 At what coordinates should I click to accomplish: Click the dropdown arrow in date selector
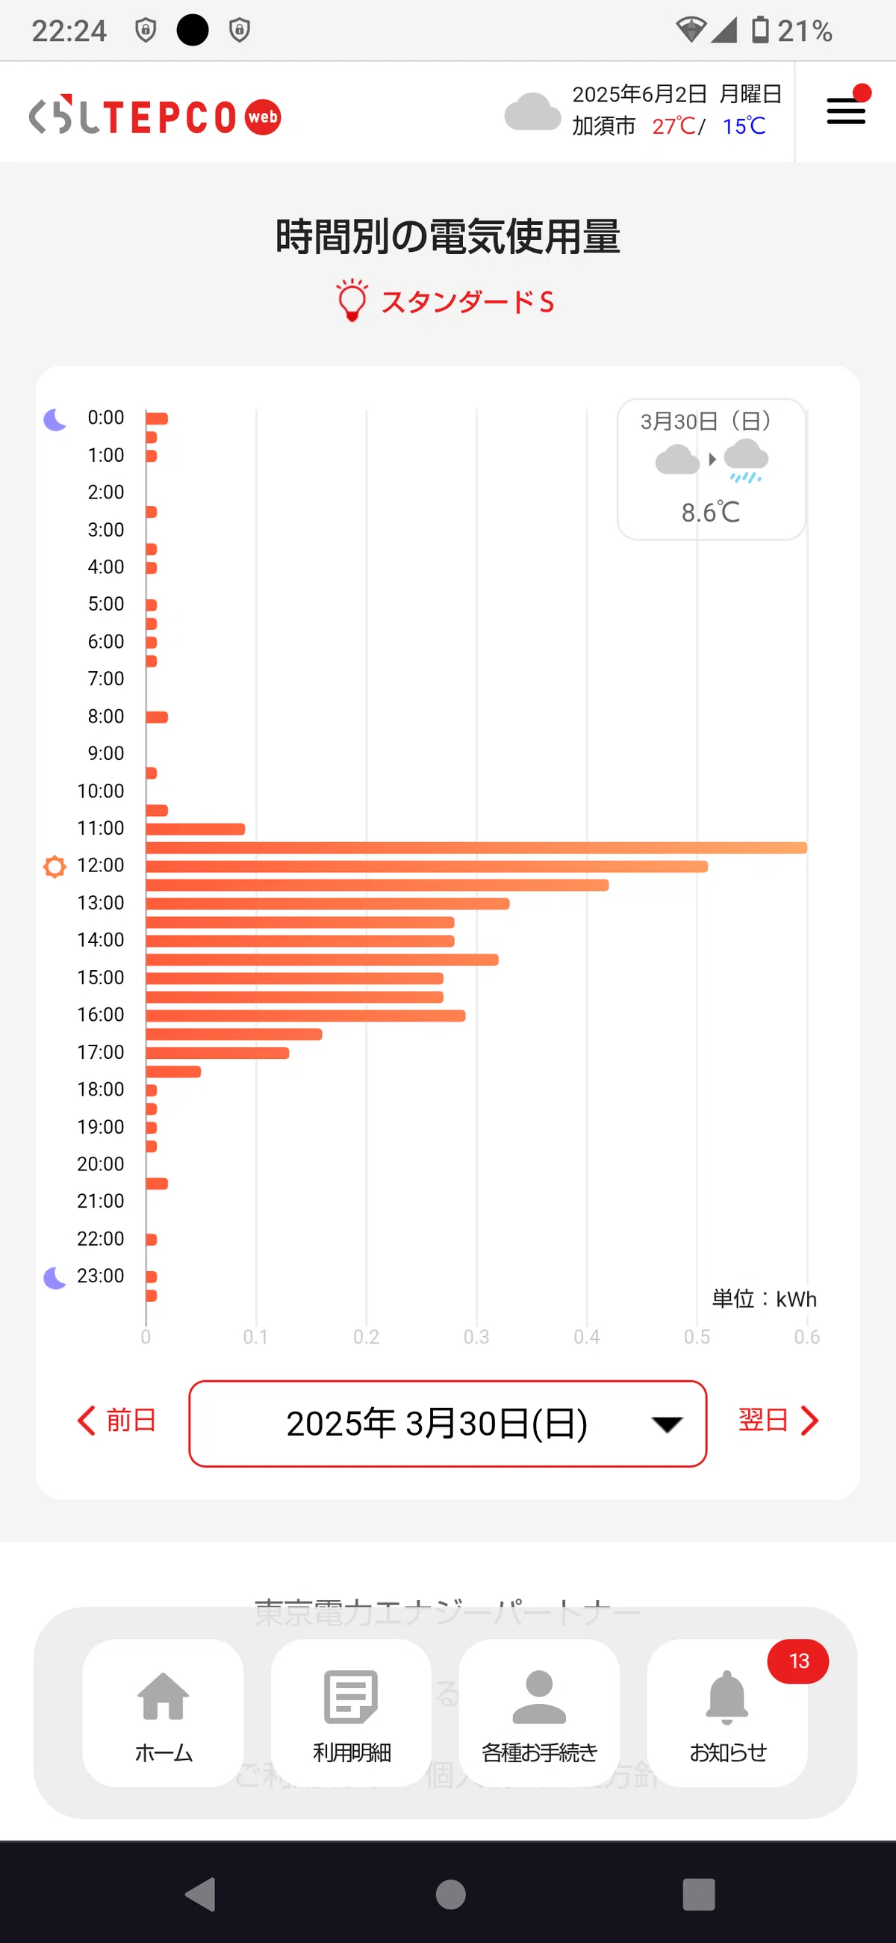[666, 1424]
